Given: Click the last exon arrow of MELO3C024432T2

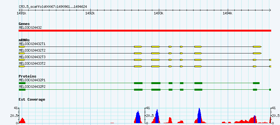Looking at the screenshot, I should pyautogui.click(x=257, y=53).
